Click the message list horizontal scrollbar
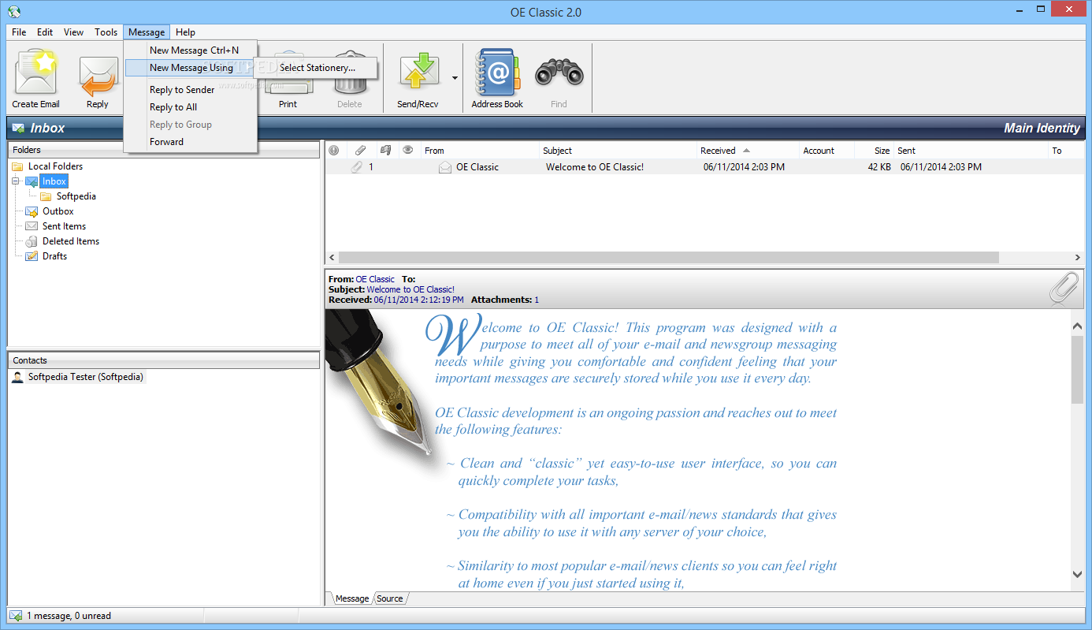 pyautogui.click(x=668, y=258)
